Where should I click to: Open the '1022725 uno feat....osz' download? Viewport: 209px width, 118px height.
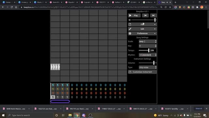click(x=47, y=109)
